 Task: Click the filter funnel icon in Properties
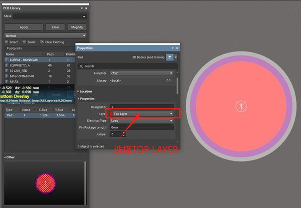click(x=170, y=57)
